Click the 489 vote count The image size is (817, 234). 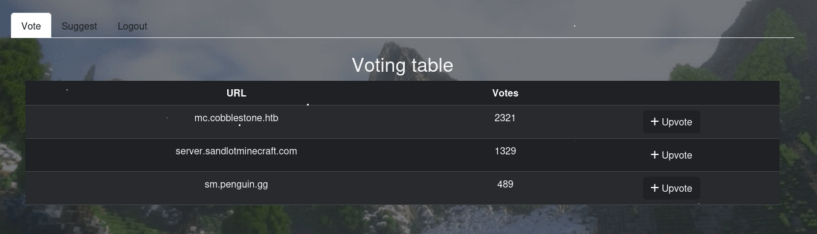[505, 185]
